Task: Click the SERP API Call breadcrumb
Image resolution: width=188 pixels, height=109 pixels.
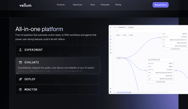Action: click(122, 28)
